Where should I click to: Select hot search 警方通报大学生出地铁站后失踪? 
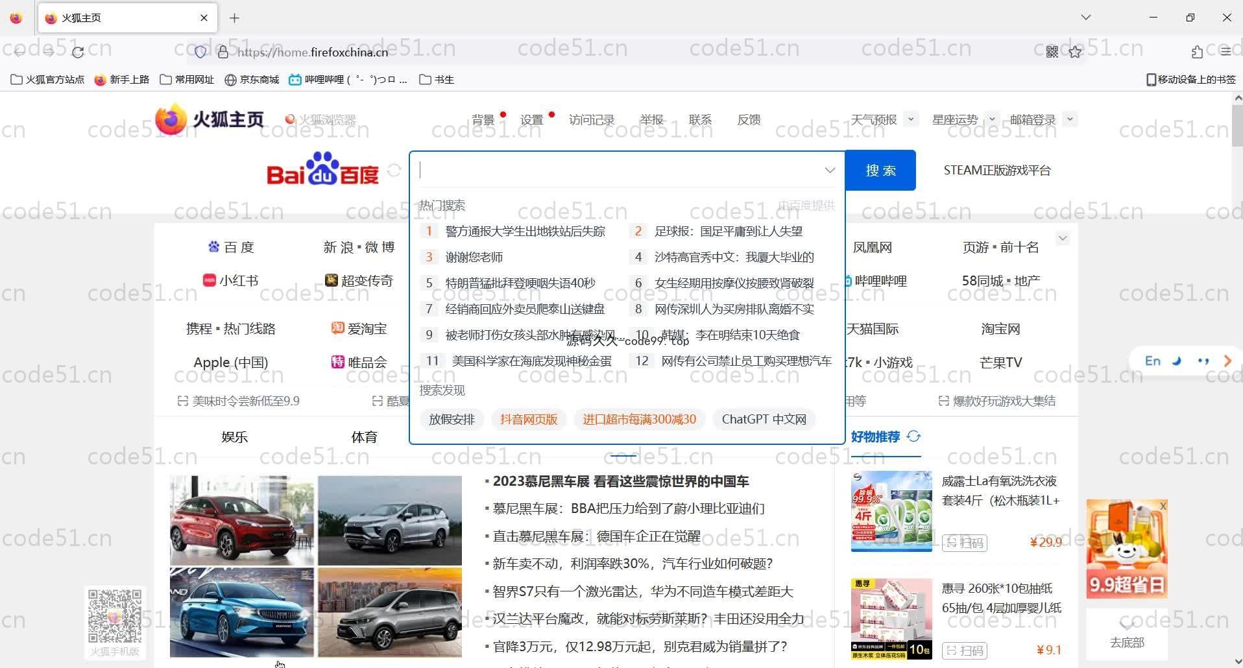click(525, 231)
